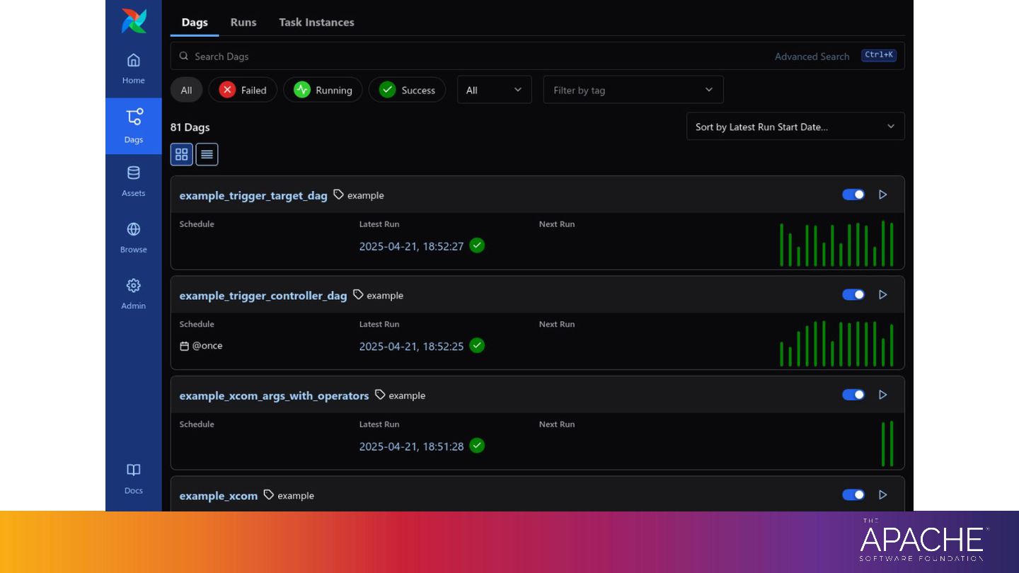
Task: Open the All paused-state dropdown
Action: coord(495,90)
